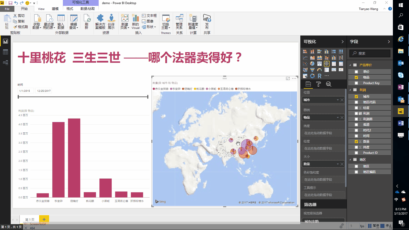Open the Format paint roller tab

tap(319, 84)
